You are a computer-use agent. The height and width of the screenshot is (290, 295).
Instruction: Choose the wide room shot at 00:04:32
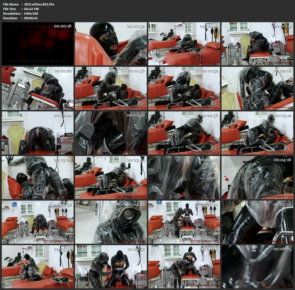click(38, 222)
